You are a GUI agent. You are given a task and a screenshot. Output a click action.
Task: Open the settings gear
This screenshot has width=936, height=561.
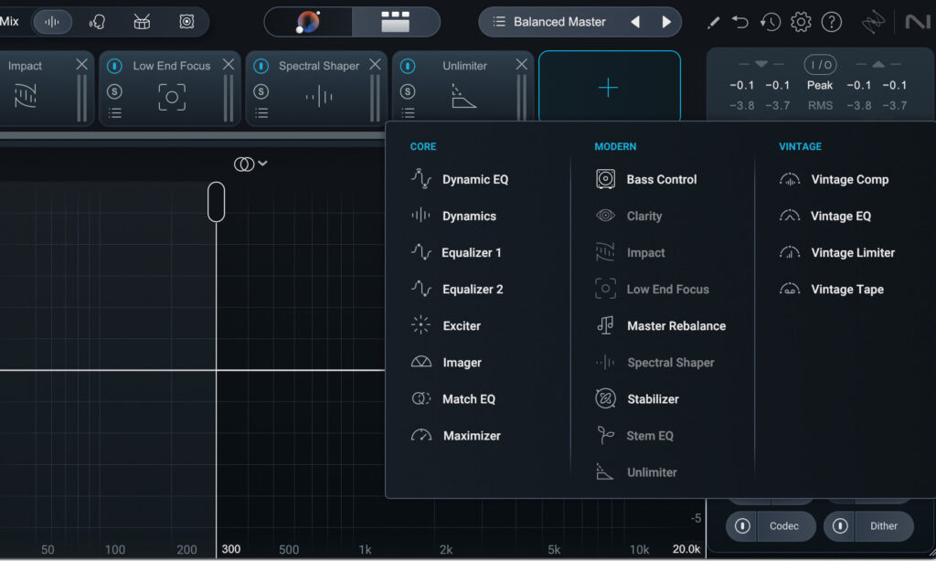pos(801,23)
